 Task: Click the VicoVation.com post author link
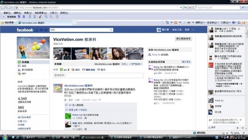point(78,85)
